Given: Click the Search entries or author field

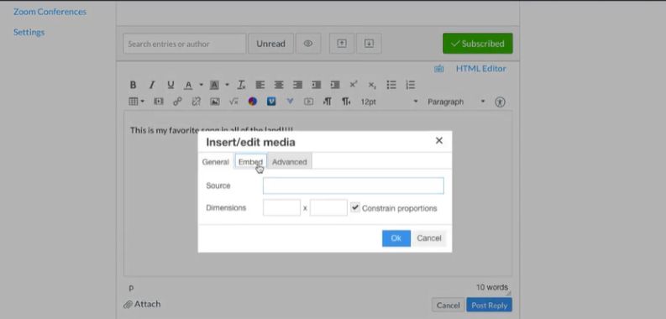Looking at the screenshot, I should (x=185, y=44).
